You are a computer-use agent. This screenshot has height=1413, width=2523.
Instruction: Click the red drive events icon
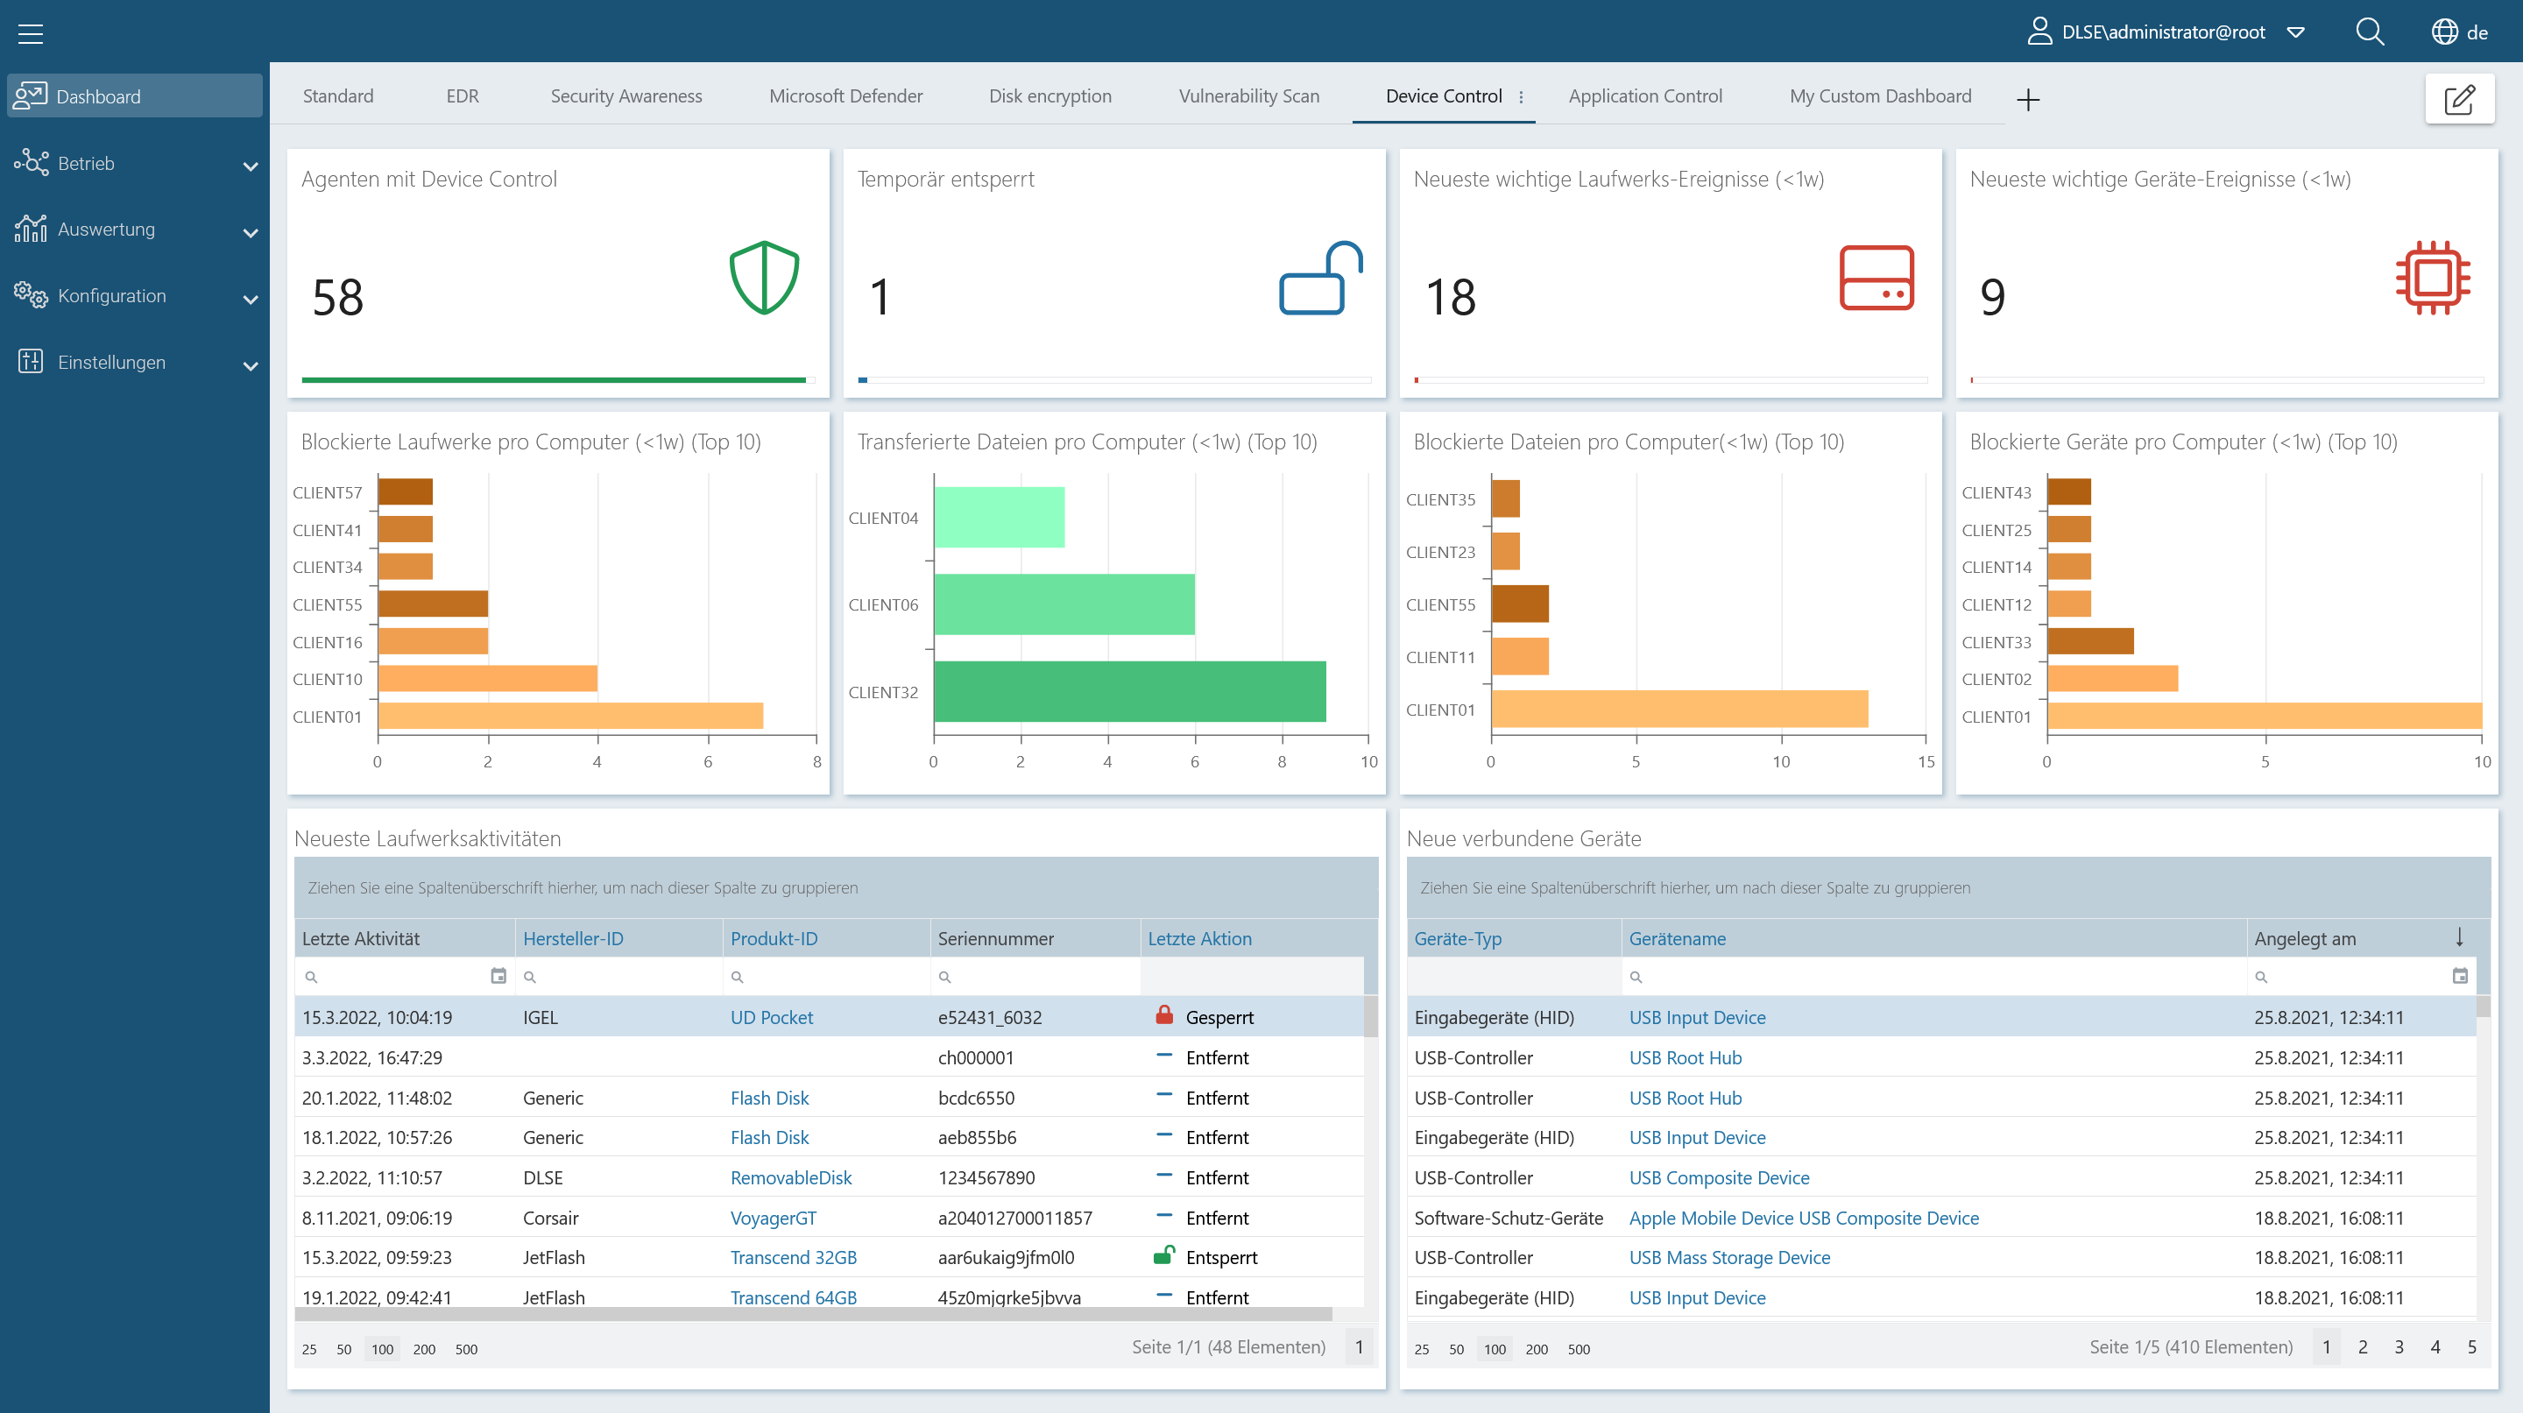(1876, 278)
